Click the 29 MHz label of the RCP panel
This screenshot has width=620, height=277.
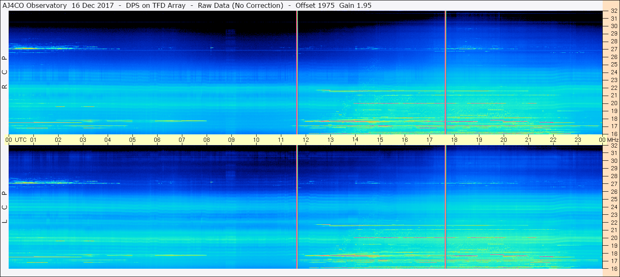(613, 34)
